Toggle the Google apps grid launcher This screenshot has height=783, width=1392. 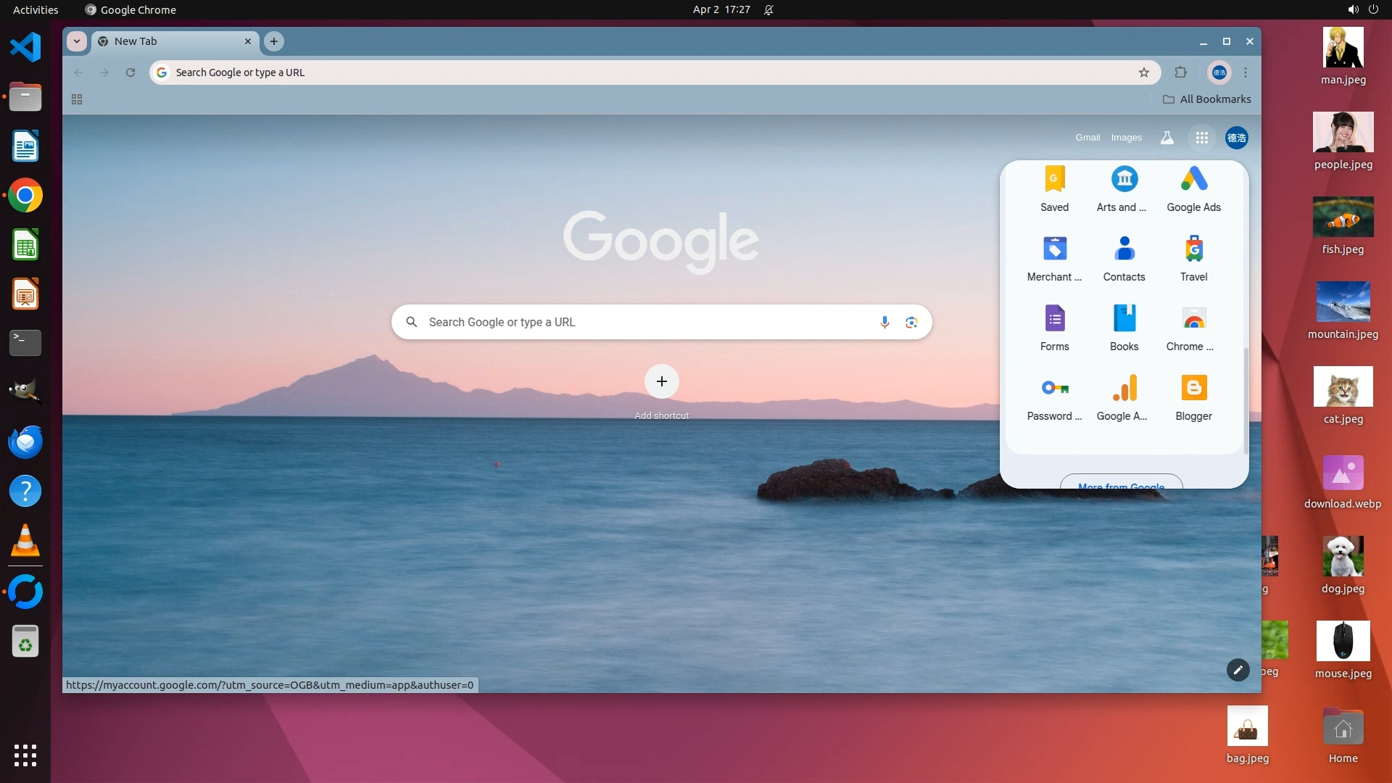pos(1201,138)
